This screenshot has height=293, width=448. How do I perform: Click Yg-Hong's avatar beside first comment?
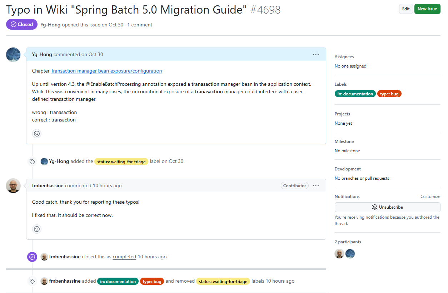(x=13, y=55)
